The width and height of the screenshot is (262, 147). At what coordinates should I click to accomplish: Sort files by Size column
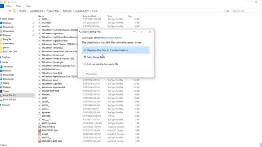click(x=130, y=16)
